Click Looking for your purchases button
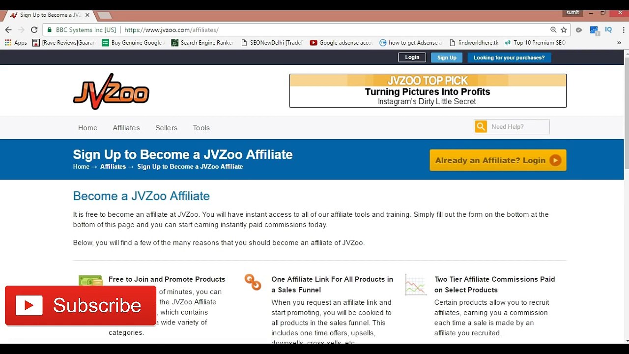This screenshot has width=629, height=354. tap(509, 58)
